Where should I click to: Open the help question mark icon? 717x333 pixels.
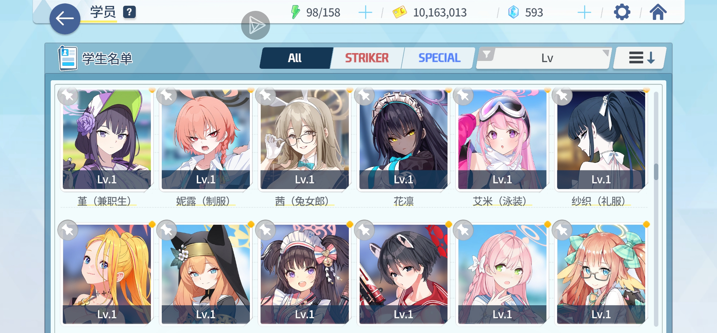coord(129,12)
